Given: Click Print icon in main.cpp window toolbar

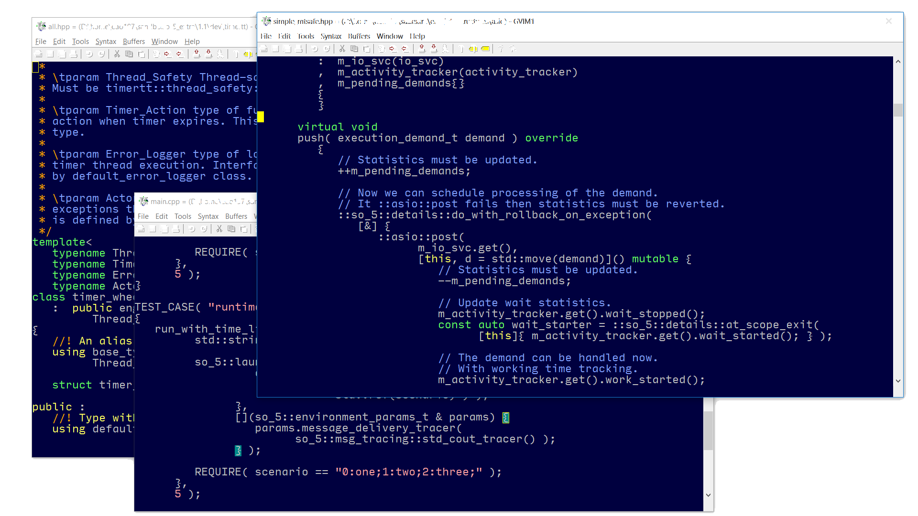Looking at the screenshot, I should pos(176,229).
